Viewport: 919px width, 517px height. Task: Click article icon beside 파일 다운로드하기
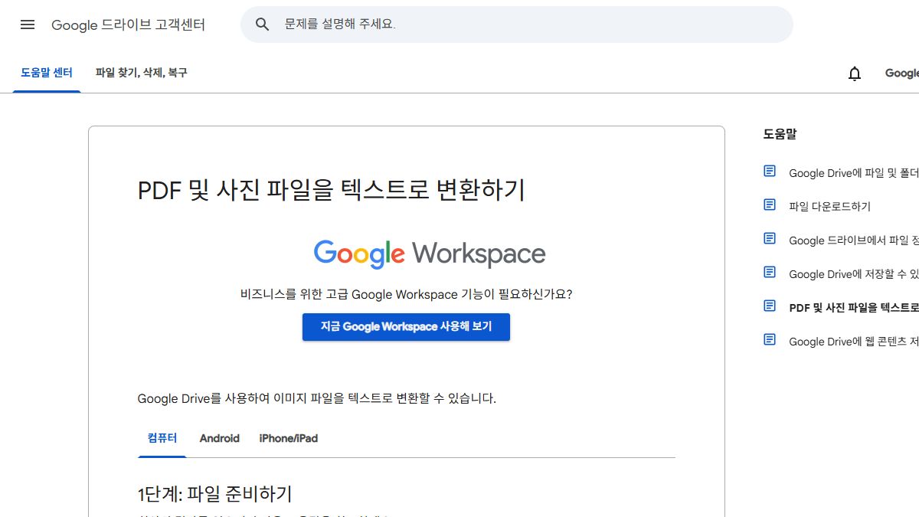[770, 205]
